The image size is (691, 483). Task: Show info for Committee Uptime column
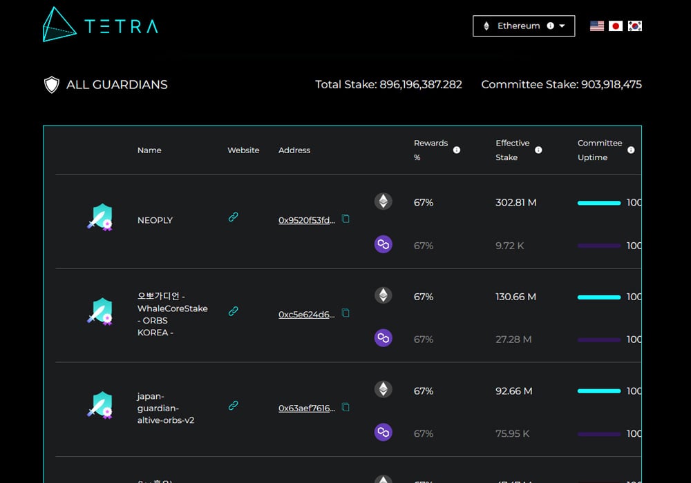coord(631,150)
